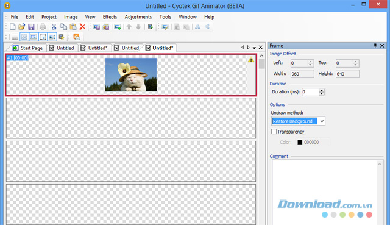Enable the Transparency checkbox
The image size is (390, 225).
point(274,132)
